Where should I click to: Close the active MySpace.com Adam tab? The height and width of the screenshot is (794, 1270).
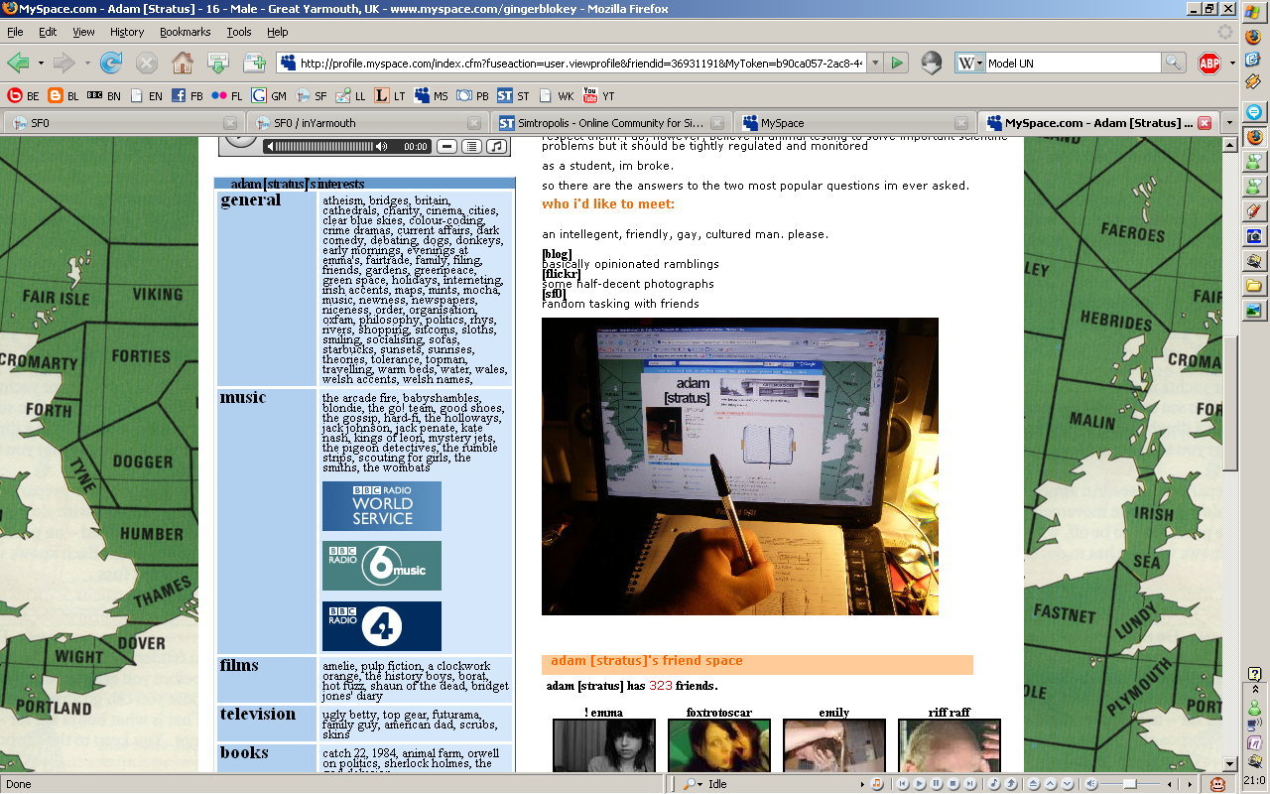coord(1205,123)
